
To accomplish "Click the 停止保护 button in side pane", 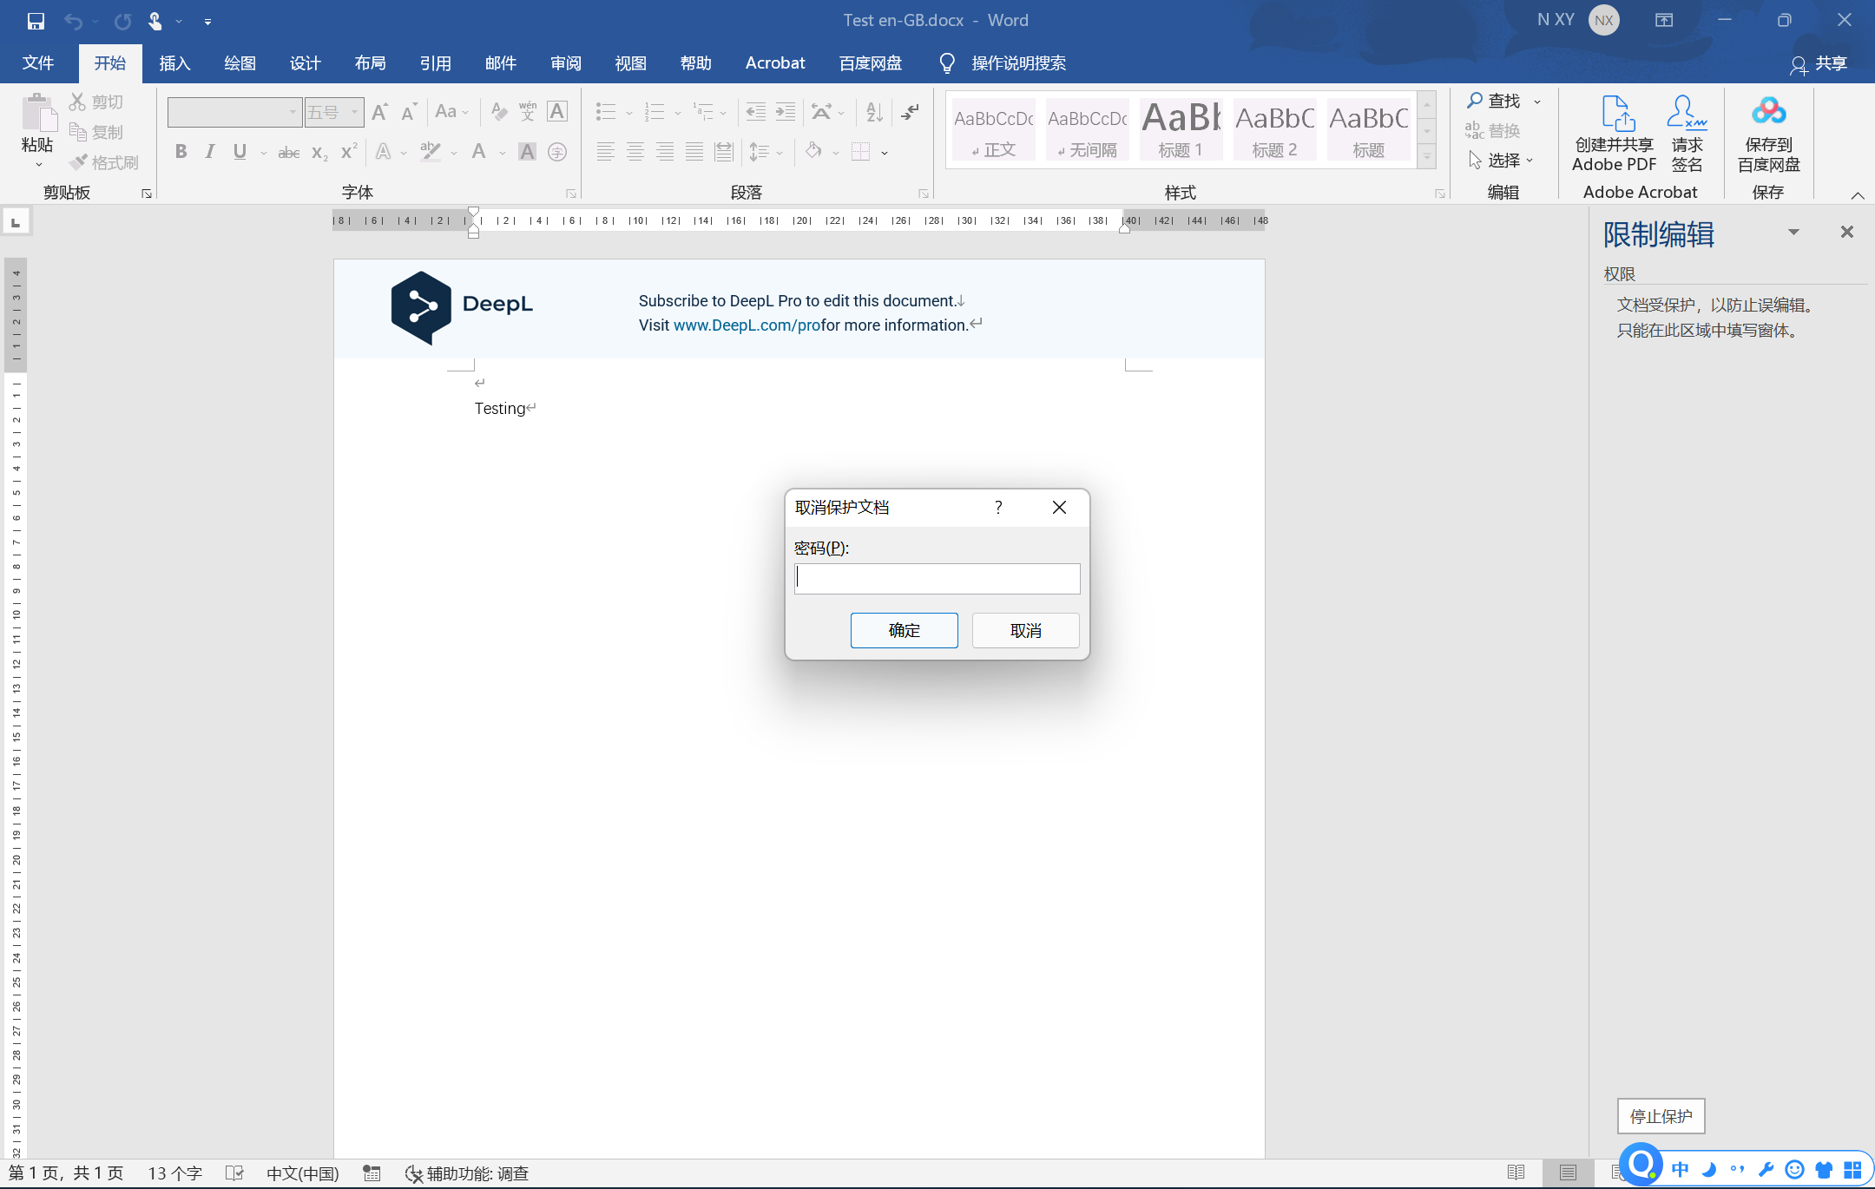I will [1661, 1116].
